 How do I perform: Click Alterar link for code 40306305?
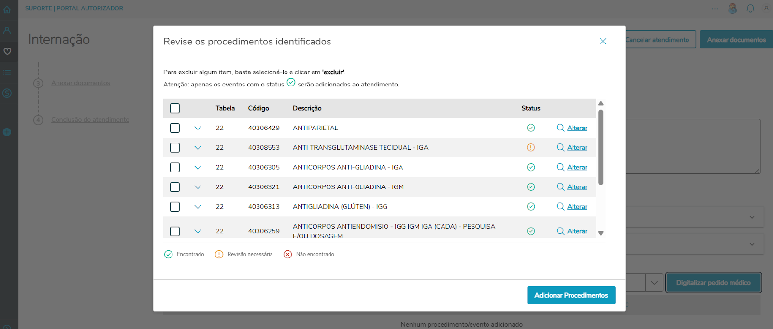tap(577, 167)
